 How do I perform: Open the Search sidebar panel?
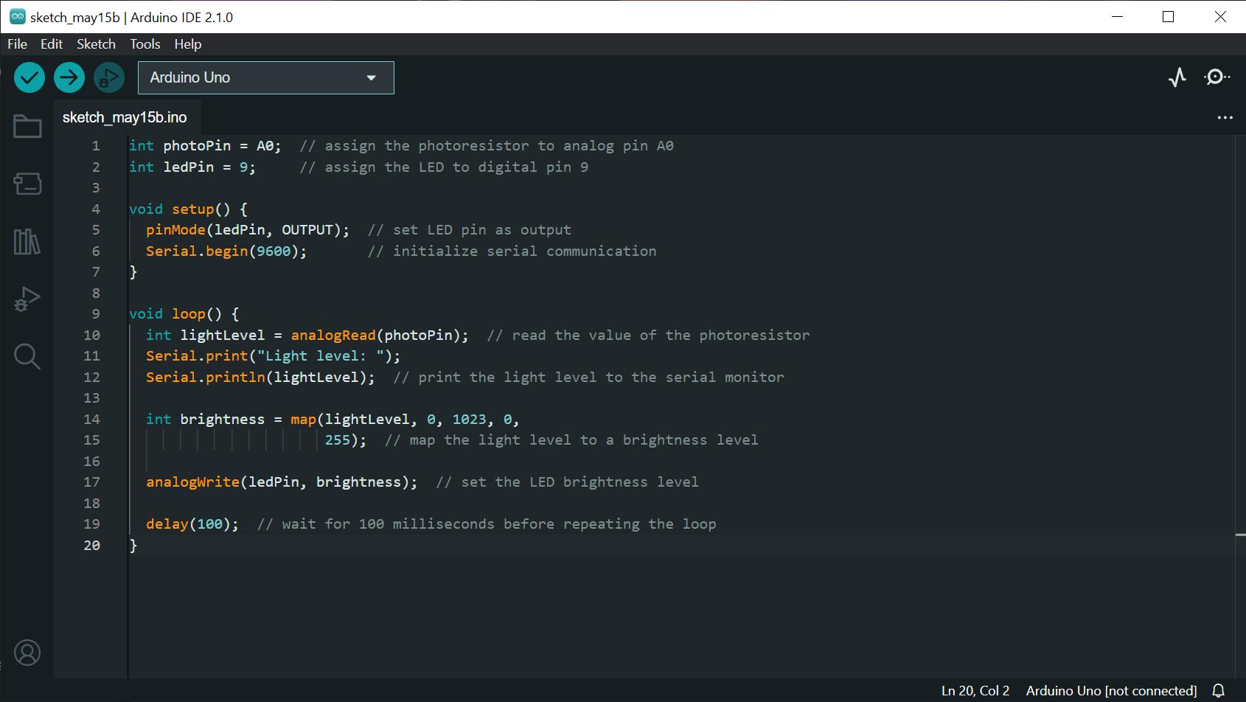click(27, 357)
